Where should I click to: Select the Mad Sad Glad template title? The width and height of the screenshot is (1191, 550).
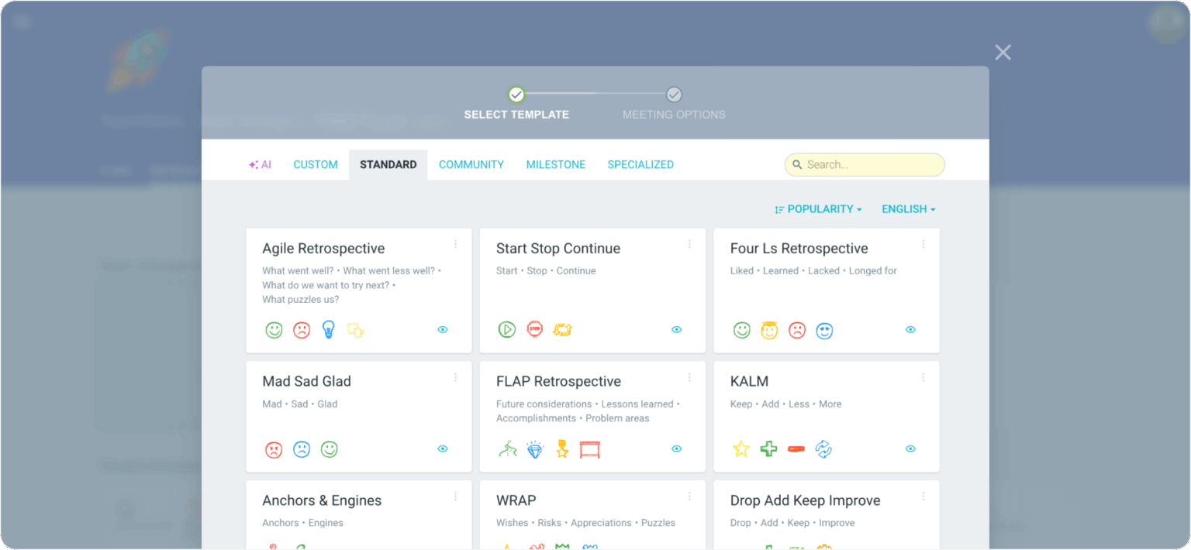click(307, 381)
